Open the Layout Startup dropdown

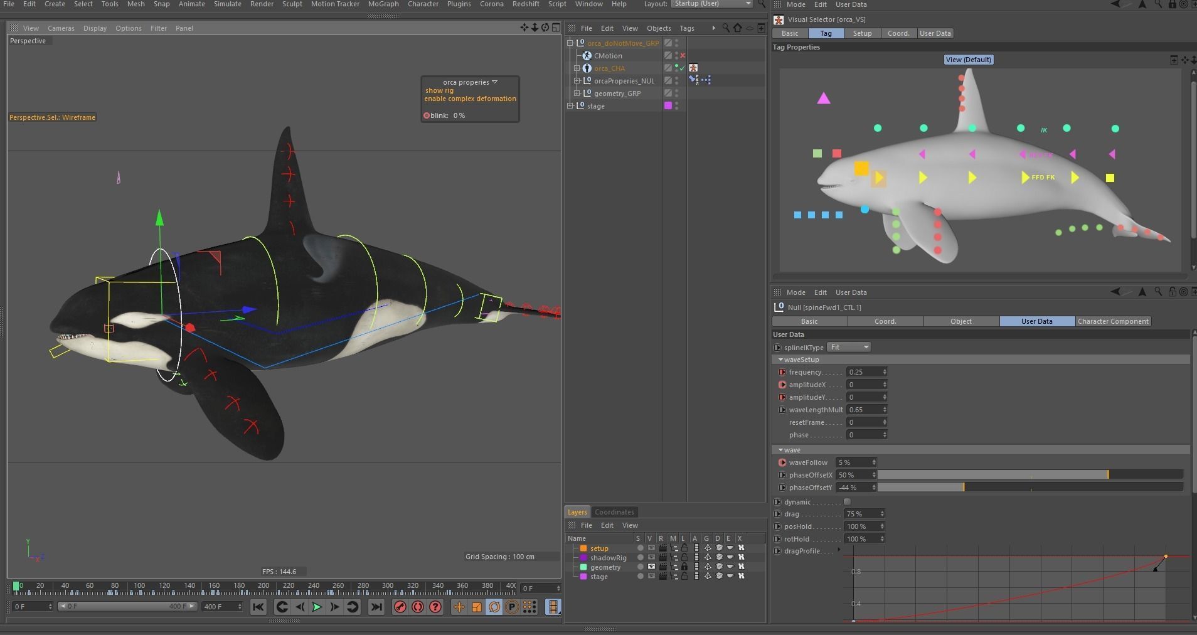click(711, 4)
